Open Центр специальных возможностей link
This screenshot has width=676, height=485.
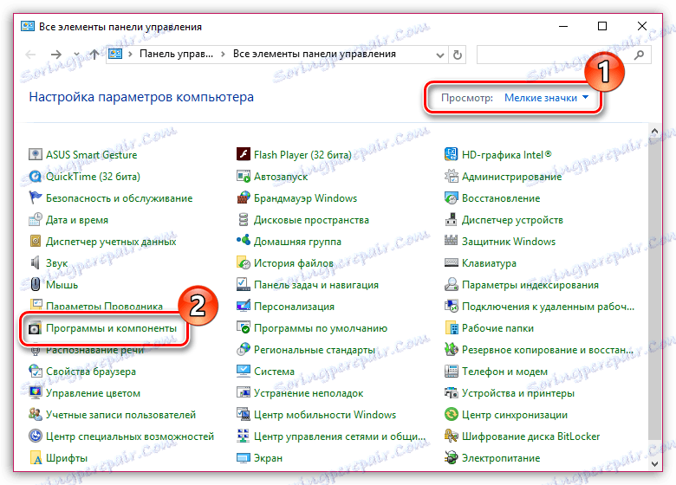coord(130,436)
